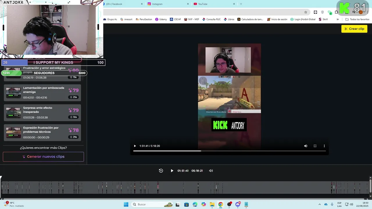Select 'Sorpresa ante efecto inesperado' clip
Viewport: 372px width, 209px height.
[x=42, y=113]
